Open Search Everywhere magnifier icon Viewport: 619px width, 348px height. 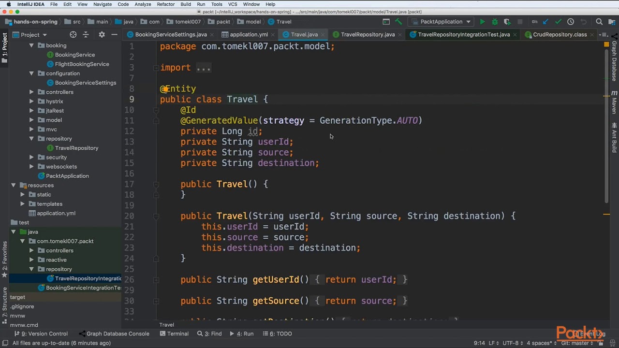(x=599, y=22)
